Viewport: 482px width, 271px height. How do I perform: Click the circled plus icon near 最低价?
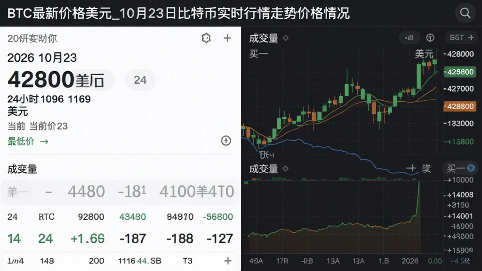click(226, 141)
